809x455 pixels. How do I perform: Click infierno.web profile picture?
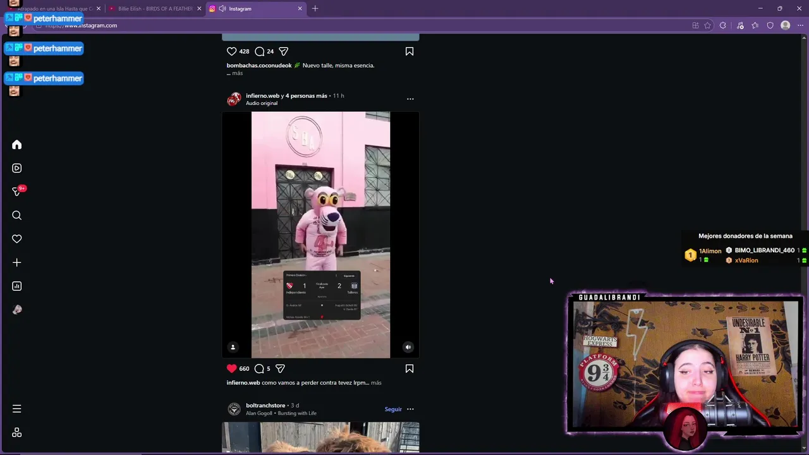pyautogui.click(x=234, y=99)
